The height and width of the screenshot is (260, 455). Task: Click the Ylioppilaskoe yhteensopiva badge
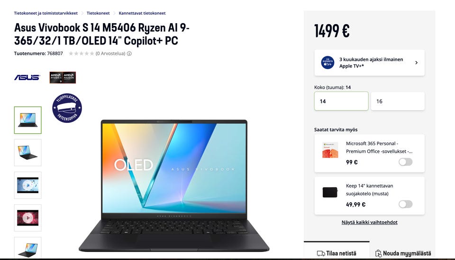(67, 108)
